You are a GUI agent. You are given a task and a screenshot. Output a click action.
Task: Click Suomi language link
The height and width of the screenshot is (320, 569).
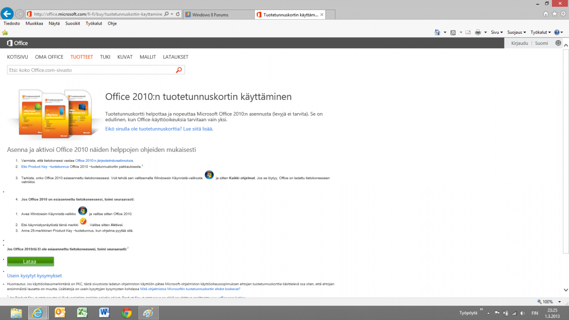541,43
